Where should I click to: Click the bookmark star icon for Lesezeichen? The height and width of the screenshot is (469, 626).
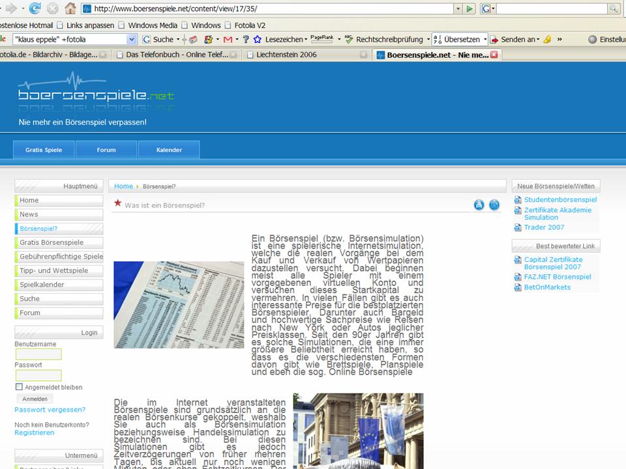click(x=258, y=40)
